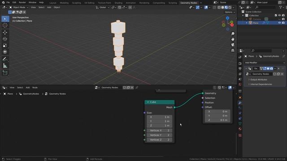Screen dimensions: 287x161
Task: Adjust Cube node Size Z value
Action: tap(159, 126)
